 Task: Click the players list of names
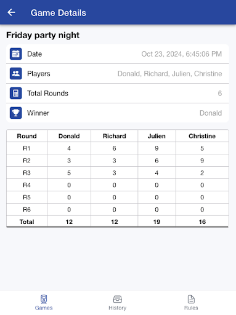(x=169, y=74)
